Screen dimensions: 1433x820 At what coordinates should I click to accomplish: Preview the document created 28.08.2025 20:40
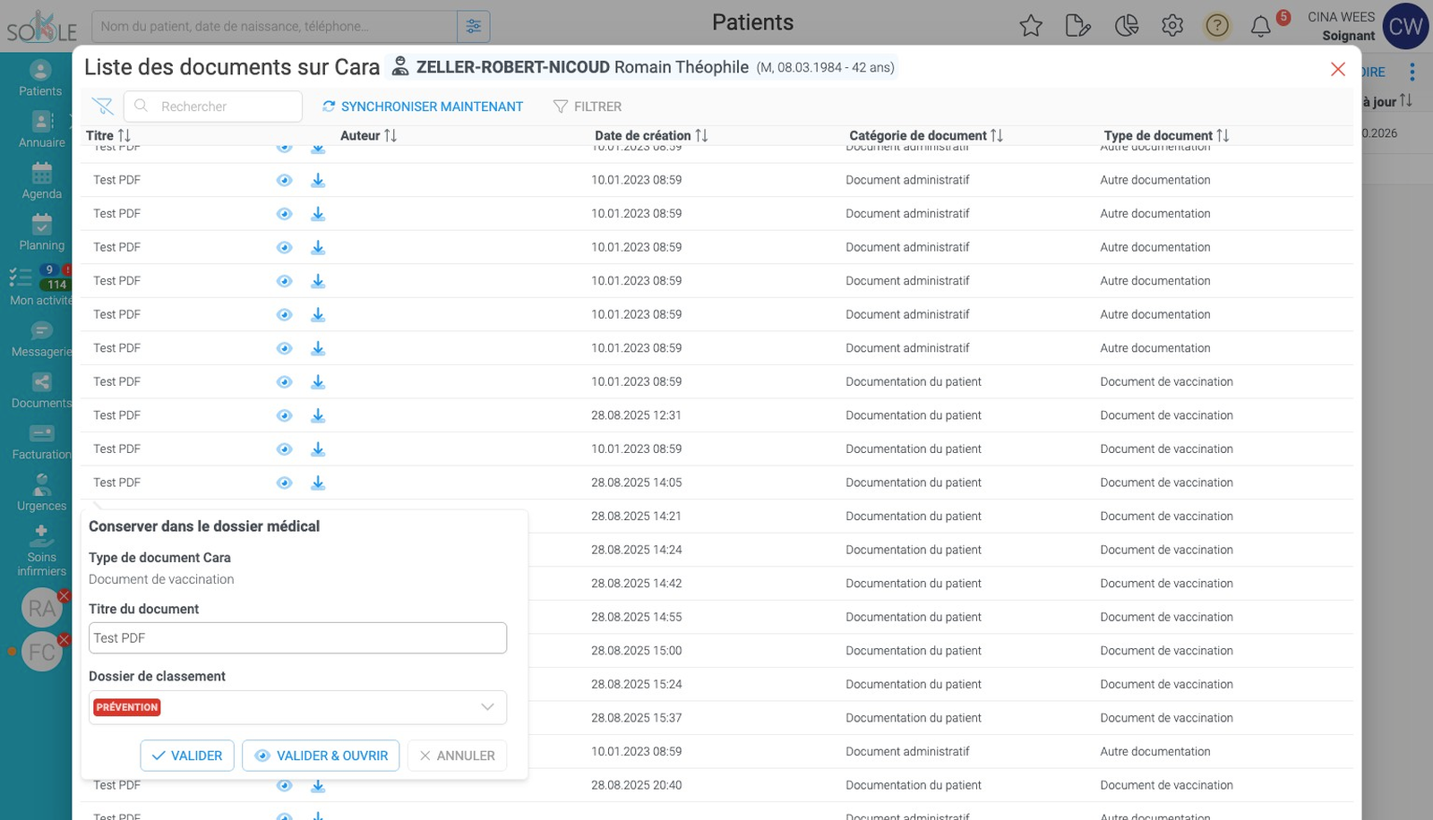[x=284, y=785]
